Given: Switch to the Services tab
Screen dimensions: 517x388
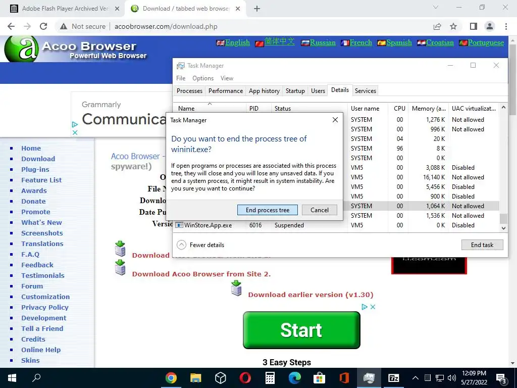Looking at the screenshot, I should click(x=366, y=91).
